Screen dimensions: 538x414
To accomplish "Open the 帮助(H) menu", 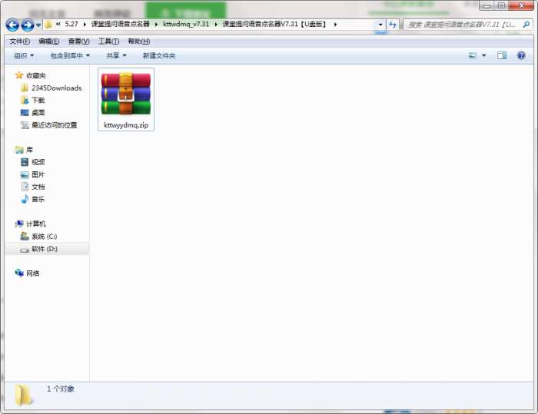I will pos(138,41).
